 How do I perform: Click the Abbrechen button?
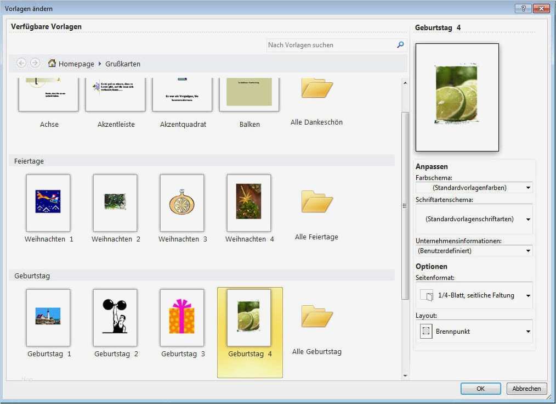(526, 389)
